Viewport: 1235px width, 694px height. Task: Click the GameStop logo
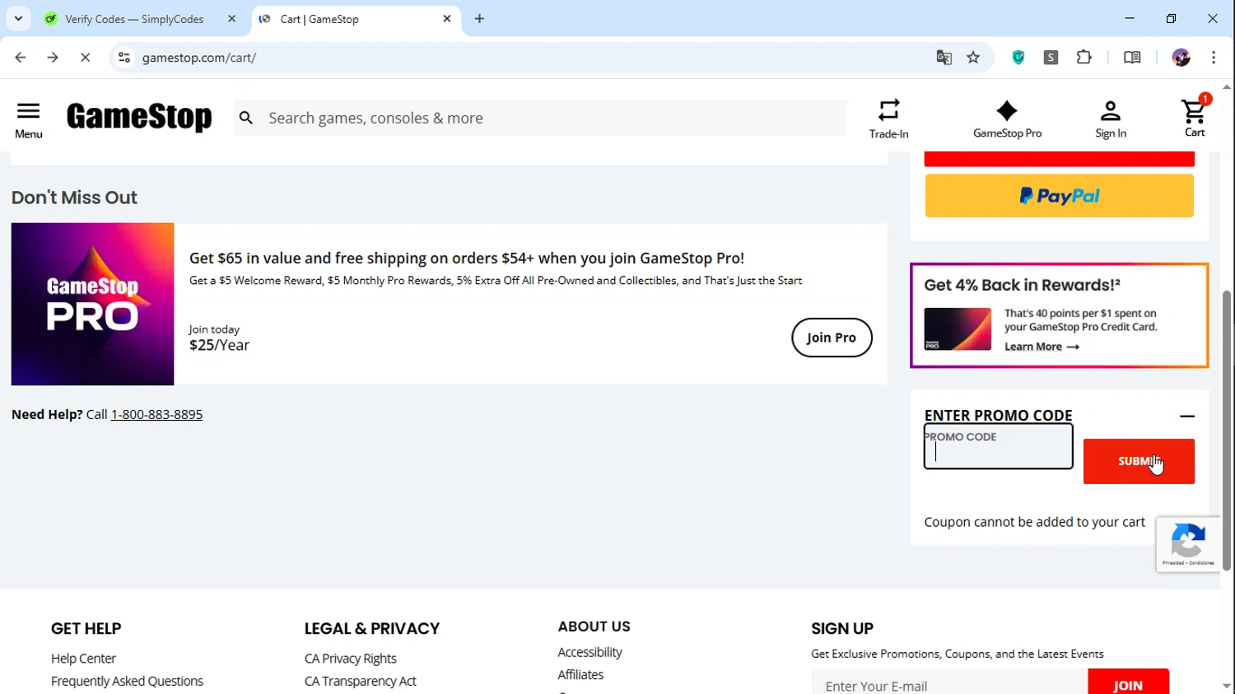coord(139,117)
